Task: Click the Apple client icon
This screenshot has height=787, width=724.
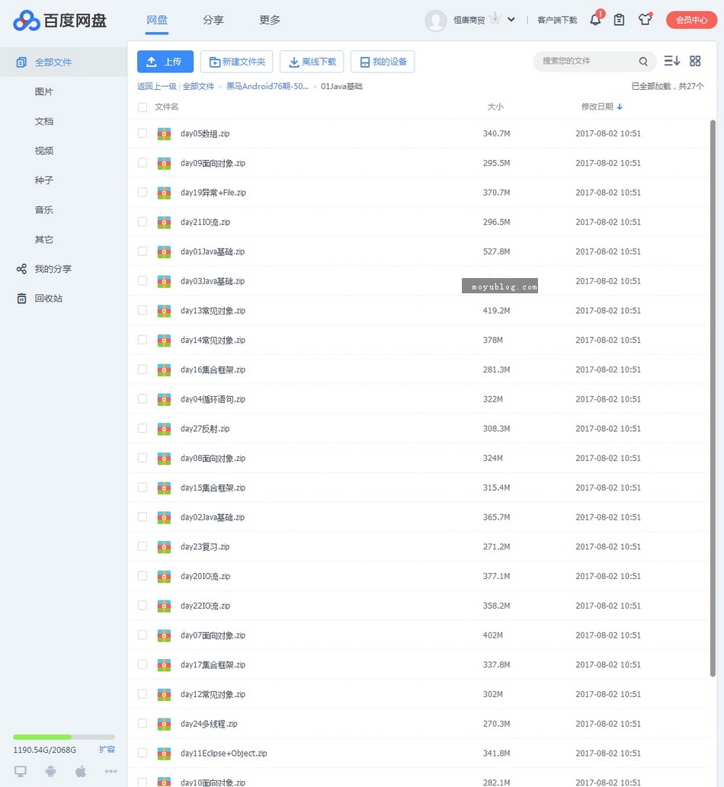Action: tap(81, 771)
